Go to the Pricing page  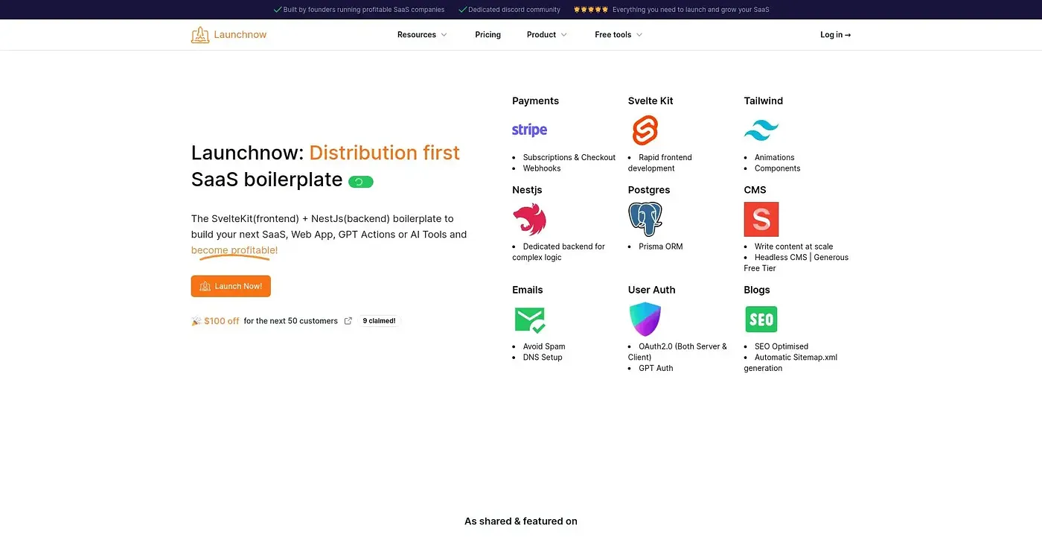click(488, 35)
